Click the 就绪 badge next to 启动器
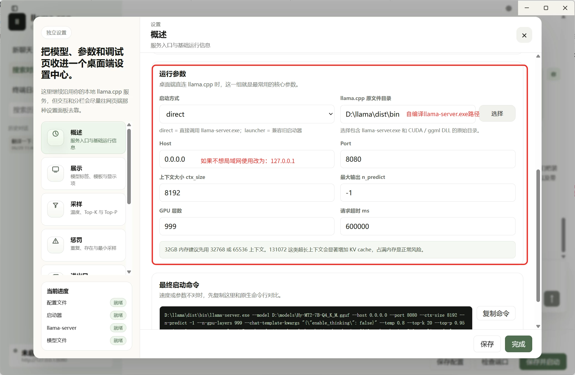 tap(118, 315)
